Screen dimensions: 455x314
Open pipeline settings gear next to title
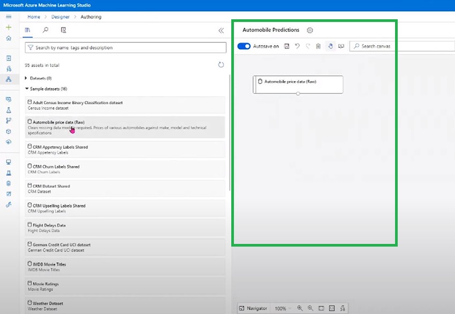point(310,30)
